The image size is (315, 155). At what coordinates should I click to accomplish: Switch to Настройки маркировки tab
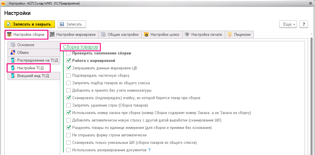(x=73, y=34)
